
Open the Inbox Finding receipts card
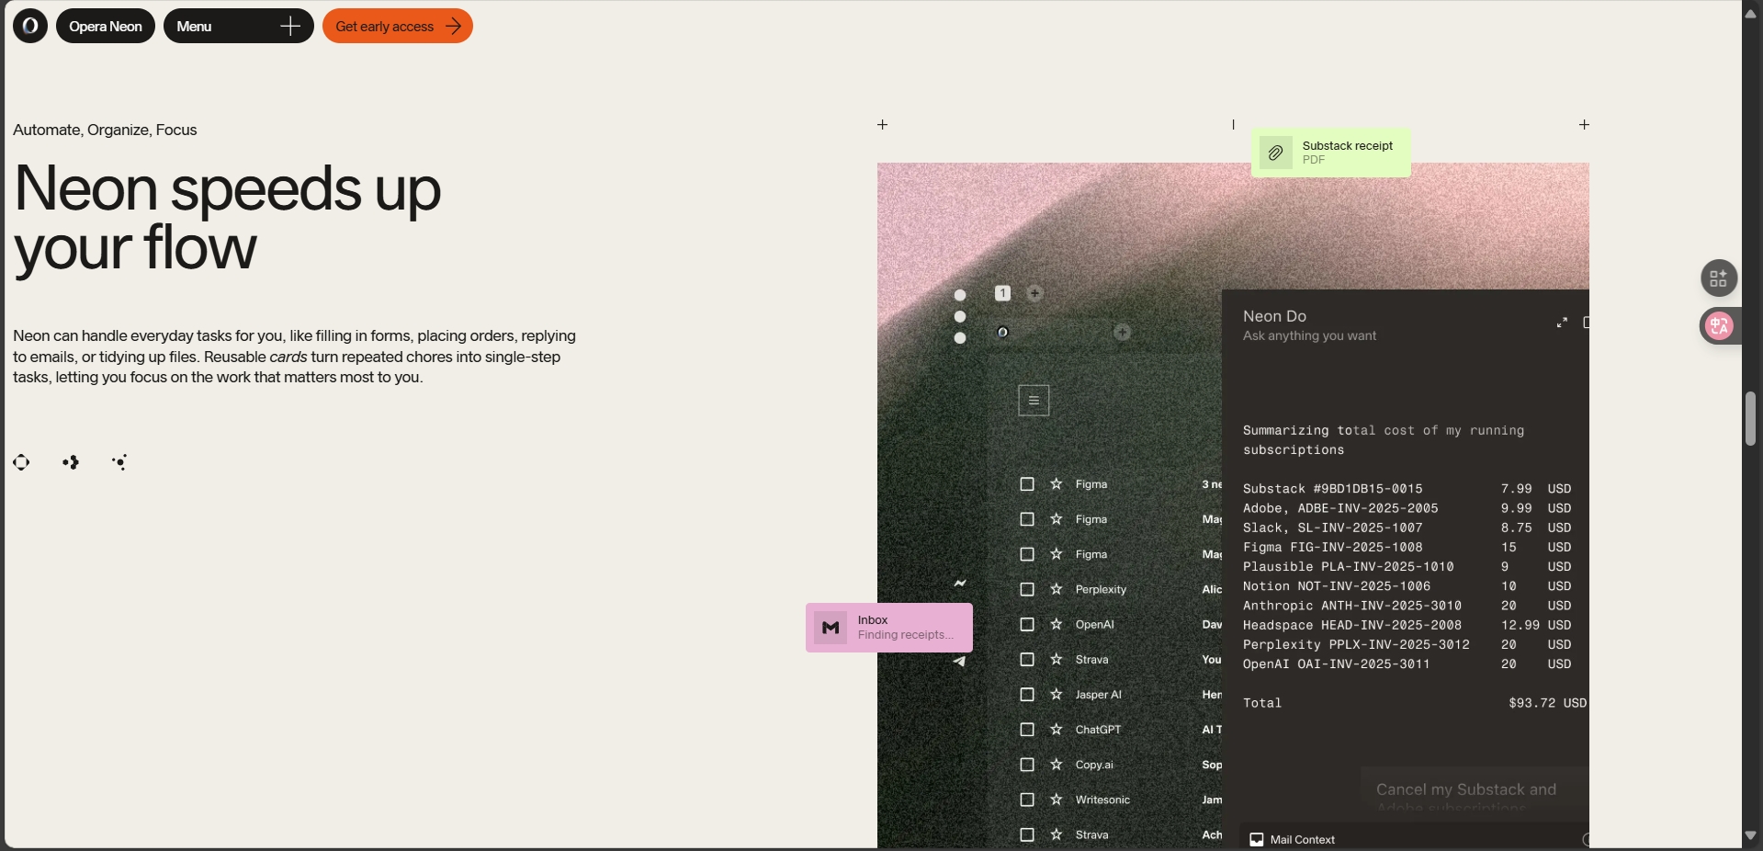(889, 628)
